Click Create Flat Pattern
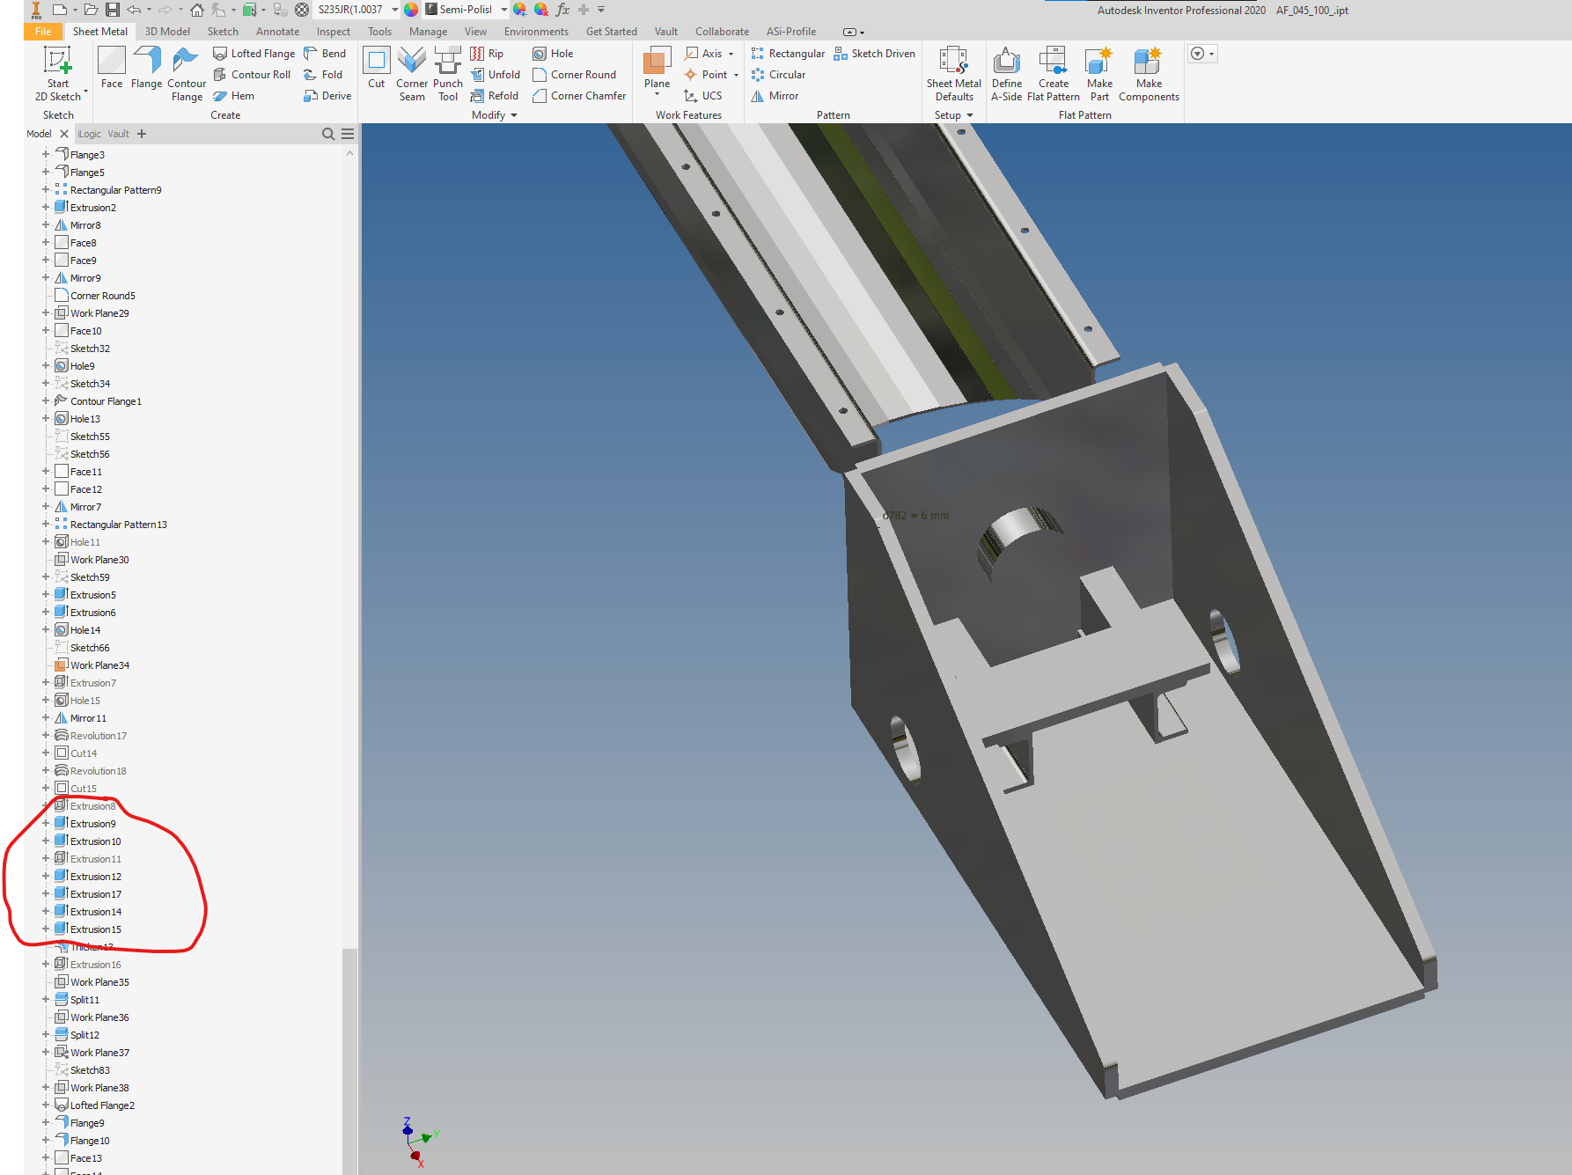This screenshot has height=1175, width=1572. 1054,75
